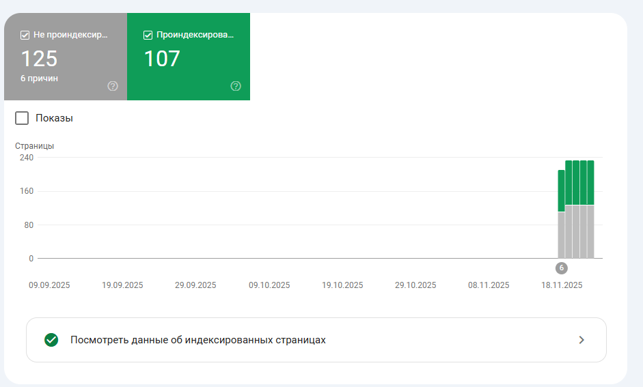This screenshot has height=387, width=643.
Task: Click the 6 причин text
Action: [39, 78]
